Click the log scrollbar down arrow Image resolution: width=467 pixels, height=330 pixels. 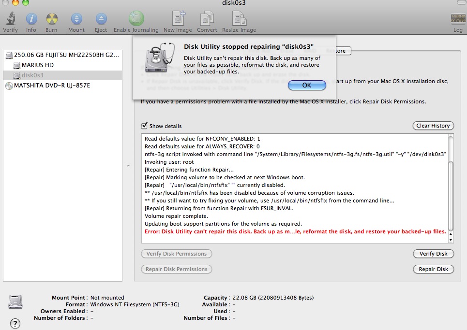(x=451, y=240)
